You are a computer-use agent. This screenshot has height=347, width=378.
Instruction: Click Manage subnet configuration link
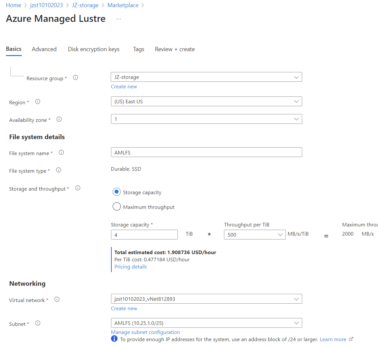tap(145, 332)
